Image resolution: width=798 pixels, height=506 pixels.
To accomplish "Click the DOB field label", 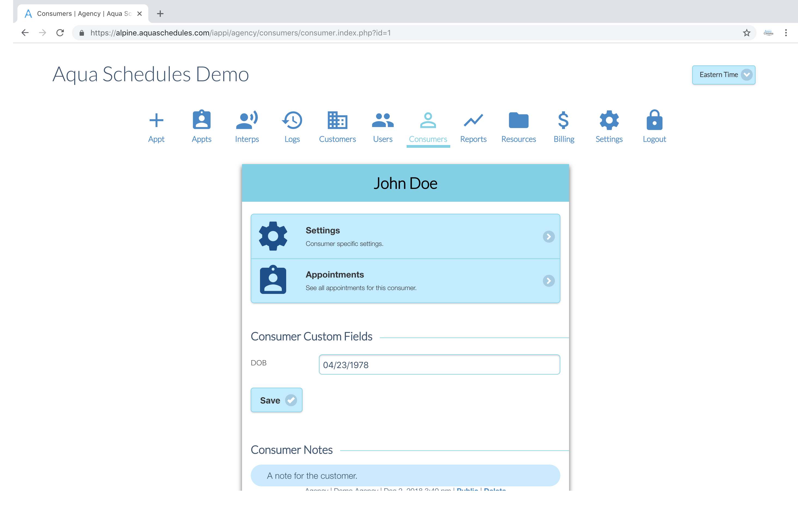I will tap(258, 363).
